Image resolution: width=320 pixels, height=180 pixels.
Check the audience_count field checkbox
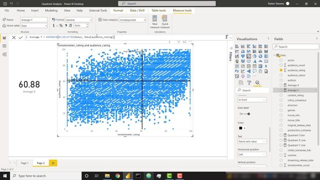click(x=281, y=65)
